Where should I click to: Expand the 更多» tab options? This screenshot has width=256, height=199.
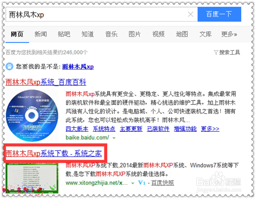[x=229, y=34]
